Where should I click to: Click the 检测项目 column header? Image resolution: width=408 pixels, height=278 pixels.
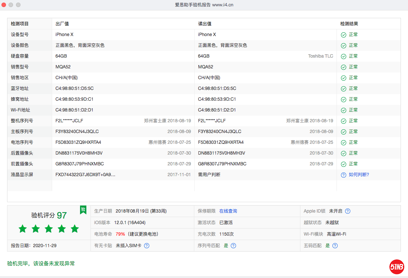click(x=20, y=24)
